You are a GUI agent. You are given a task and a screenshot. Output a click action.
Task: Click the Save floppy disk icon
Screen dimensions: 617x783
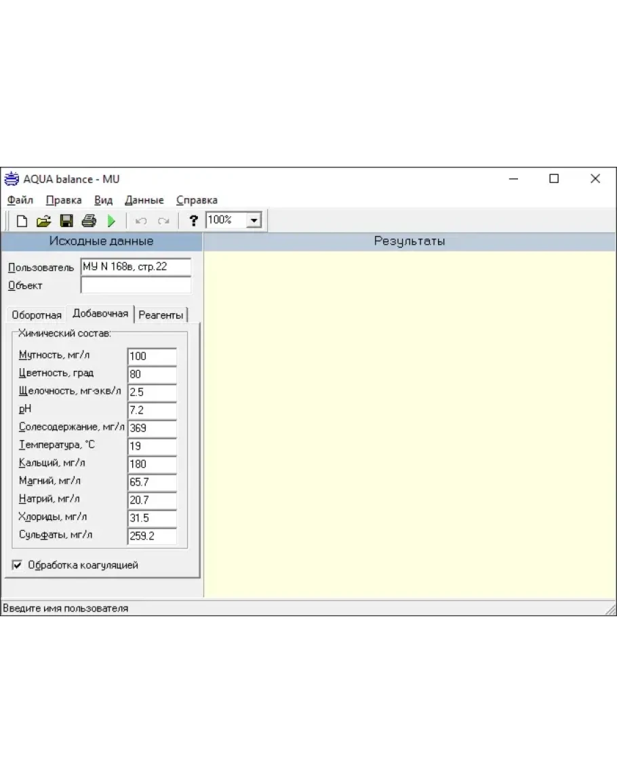(66, 220)
